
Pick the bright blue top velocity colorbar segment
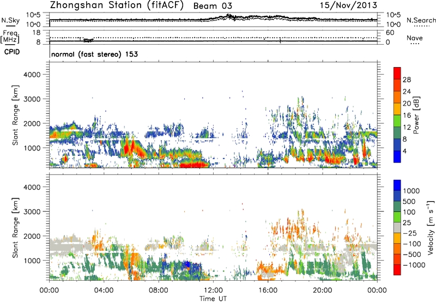coord(397,185)
